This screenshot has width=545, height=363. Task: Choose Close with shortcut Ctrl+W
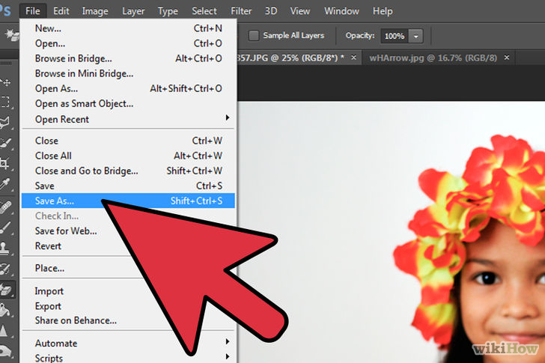click(x=128, y=141)
